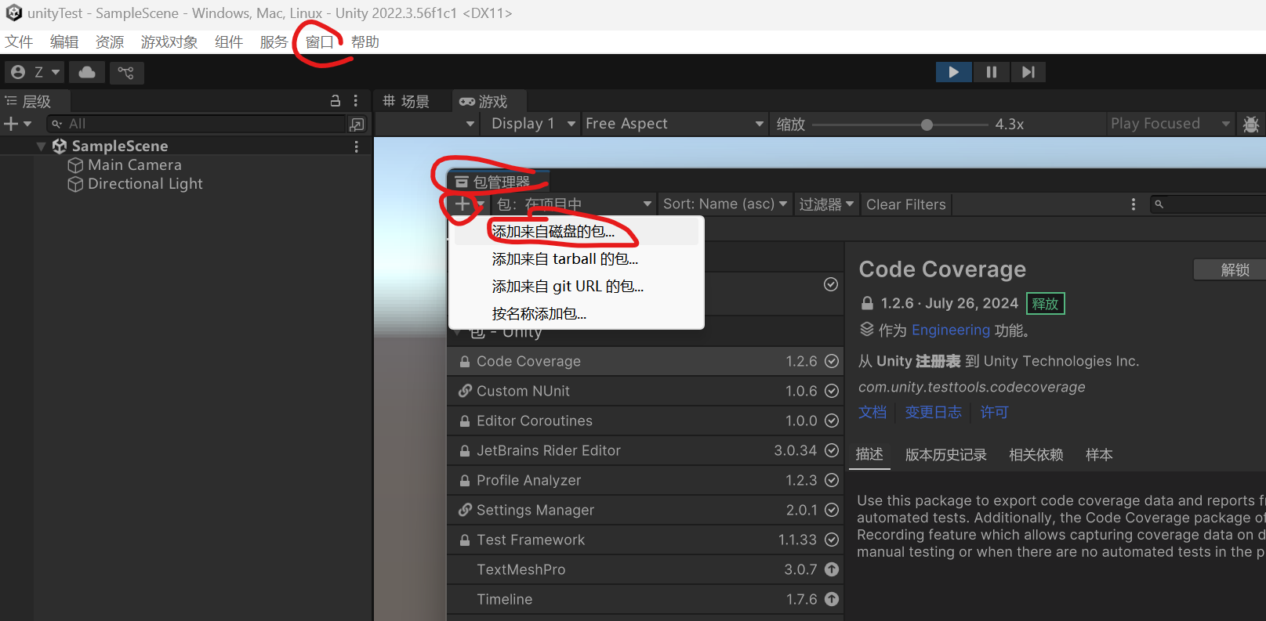
Task: Click the update arrow icon on TextMeshPro
Action: 832,569
